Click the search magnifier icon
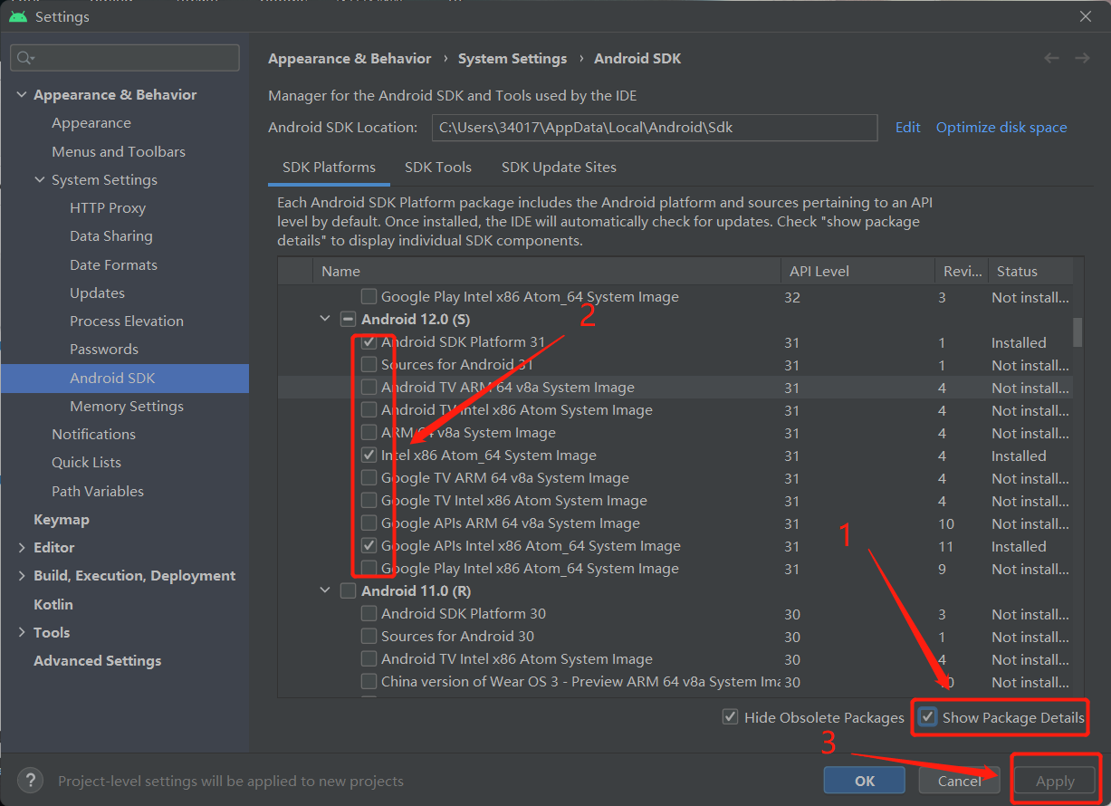Screen dimensions: 1111x806 24,58
